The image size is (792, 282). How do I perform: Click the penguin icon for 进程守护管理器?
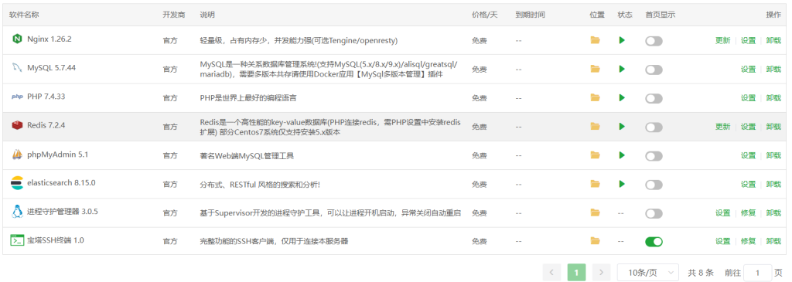[17, 212]
